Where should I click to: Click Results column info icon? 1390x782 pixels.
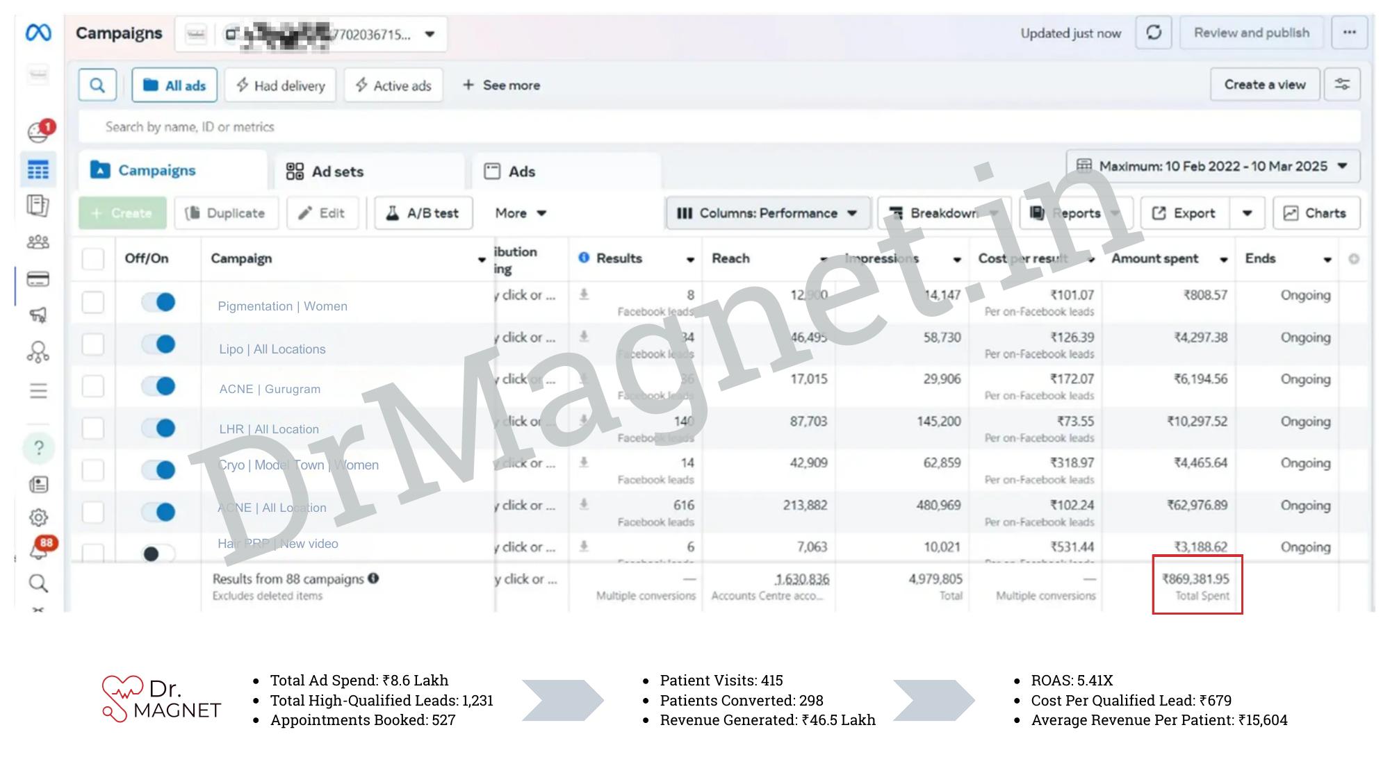pos(584,258)
